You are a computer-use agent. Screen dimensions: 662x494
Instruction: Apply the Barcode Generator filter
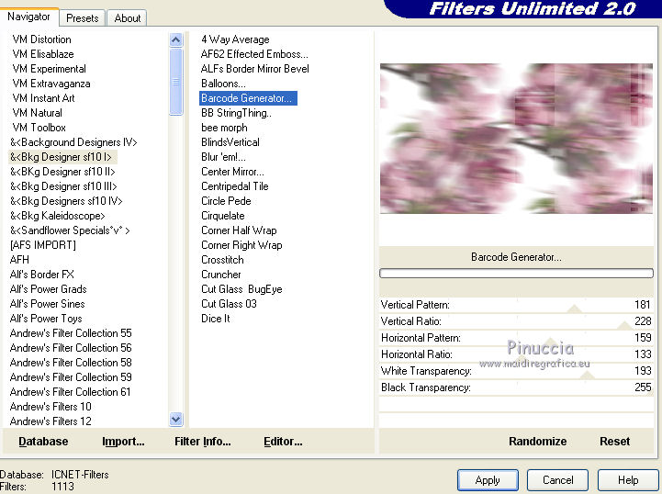(x=488, y=480)
